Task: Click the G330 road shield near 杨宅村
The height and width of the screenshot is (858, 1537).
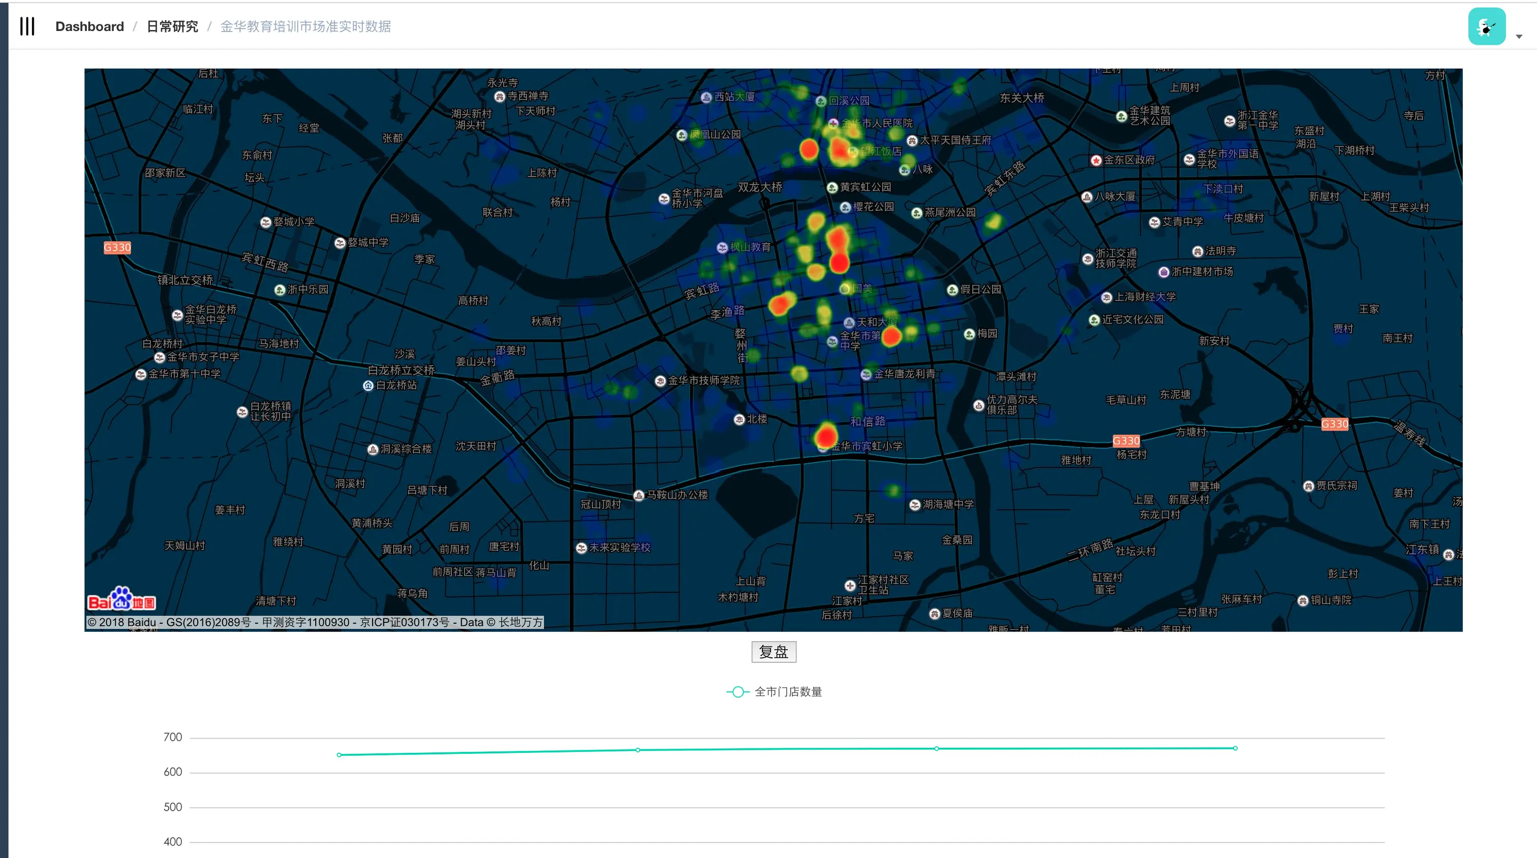Action: (1126, 440)
